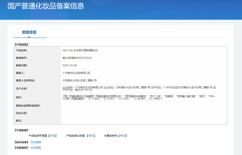The image size is (242, 155).
Task: Select registrant 广州唯妆化妆品有限公司 in 备案人 row
Action: coord(77,73)
